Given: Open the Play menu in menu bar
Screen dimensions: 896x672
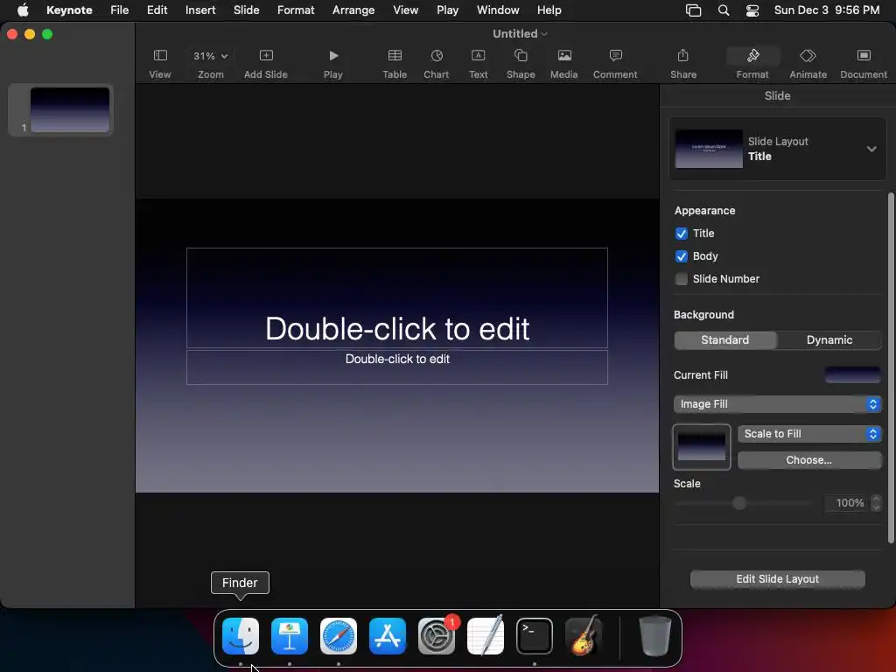Looking at the screenshot, I should click(x=447, y=10).
